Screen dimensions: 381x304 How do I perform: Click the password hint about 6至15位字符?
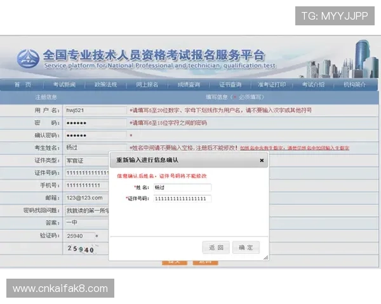point(168,123)
